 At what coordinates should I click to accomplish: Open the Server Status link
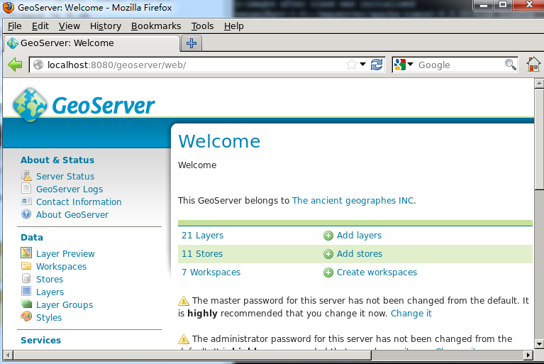pos(65,176)
